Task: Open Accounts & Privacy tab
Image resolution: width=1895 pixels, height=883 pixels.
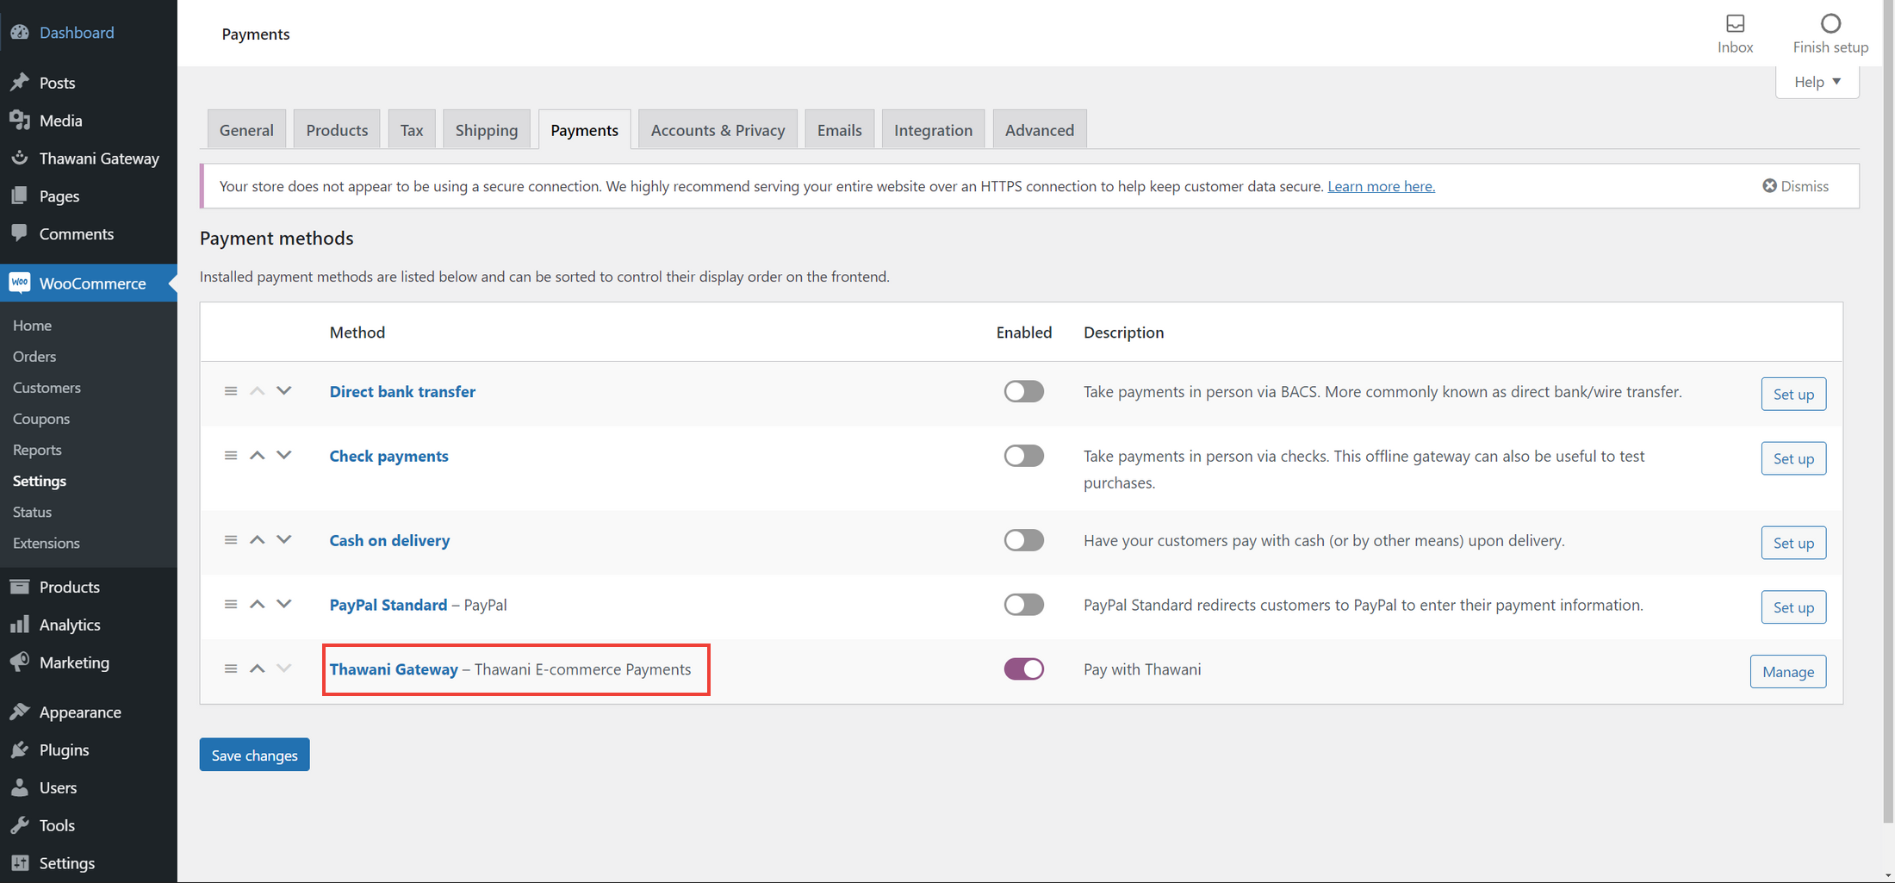Action: (x=718, y=129)
